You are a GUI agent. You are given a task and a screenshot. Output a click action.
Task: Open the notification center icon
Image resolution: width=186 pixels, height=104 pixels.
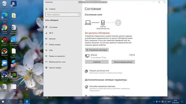point(182,101)
